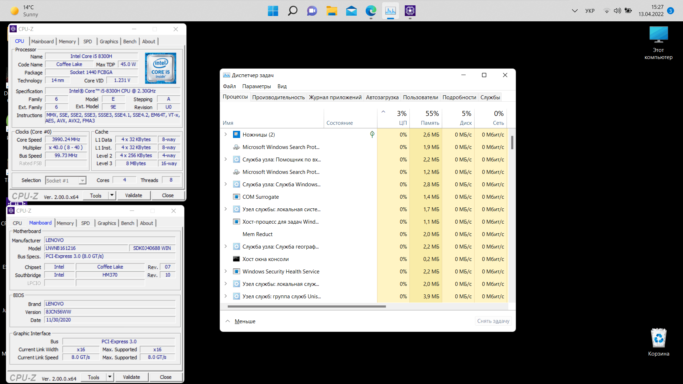Select Параметры menu in Task Manager
The height and width of the screenshot is (384, 683).
point(256,86)
